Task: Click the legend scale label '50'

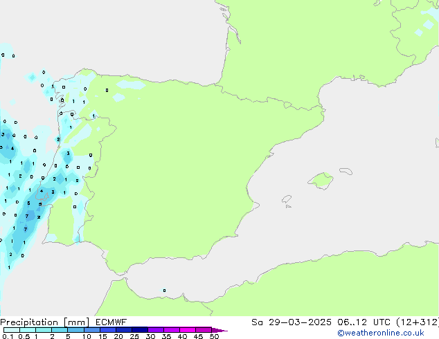Action: (214, 336)
